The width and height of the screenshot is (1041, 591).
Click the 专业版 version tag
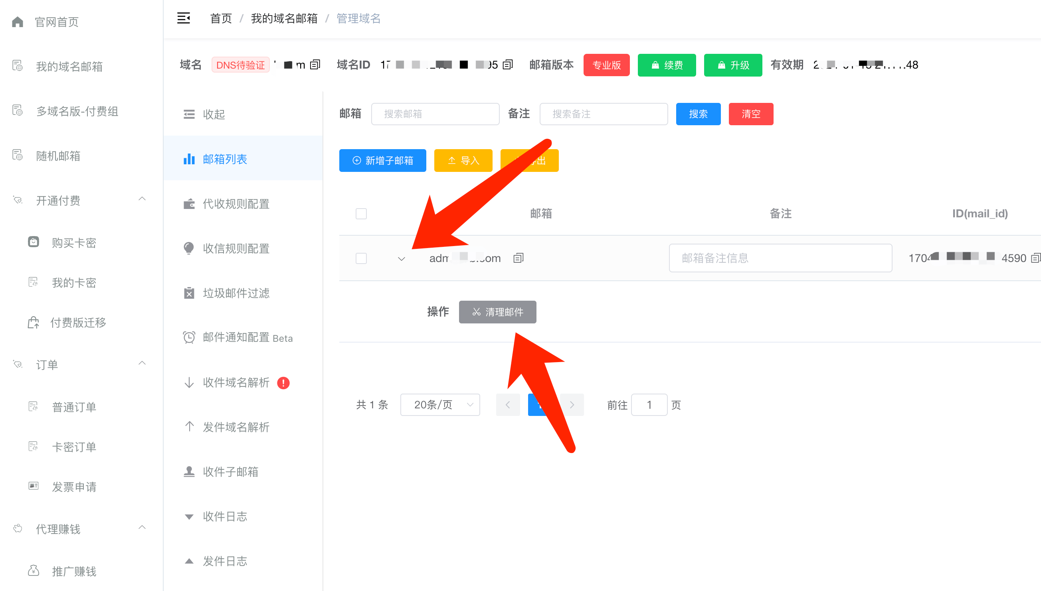pos(606,65)
